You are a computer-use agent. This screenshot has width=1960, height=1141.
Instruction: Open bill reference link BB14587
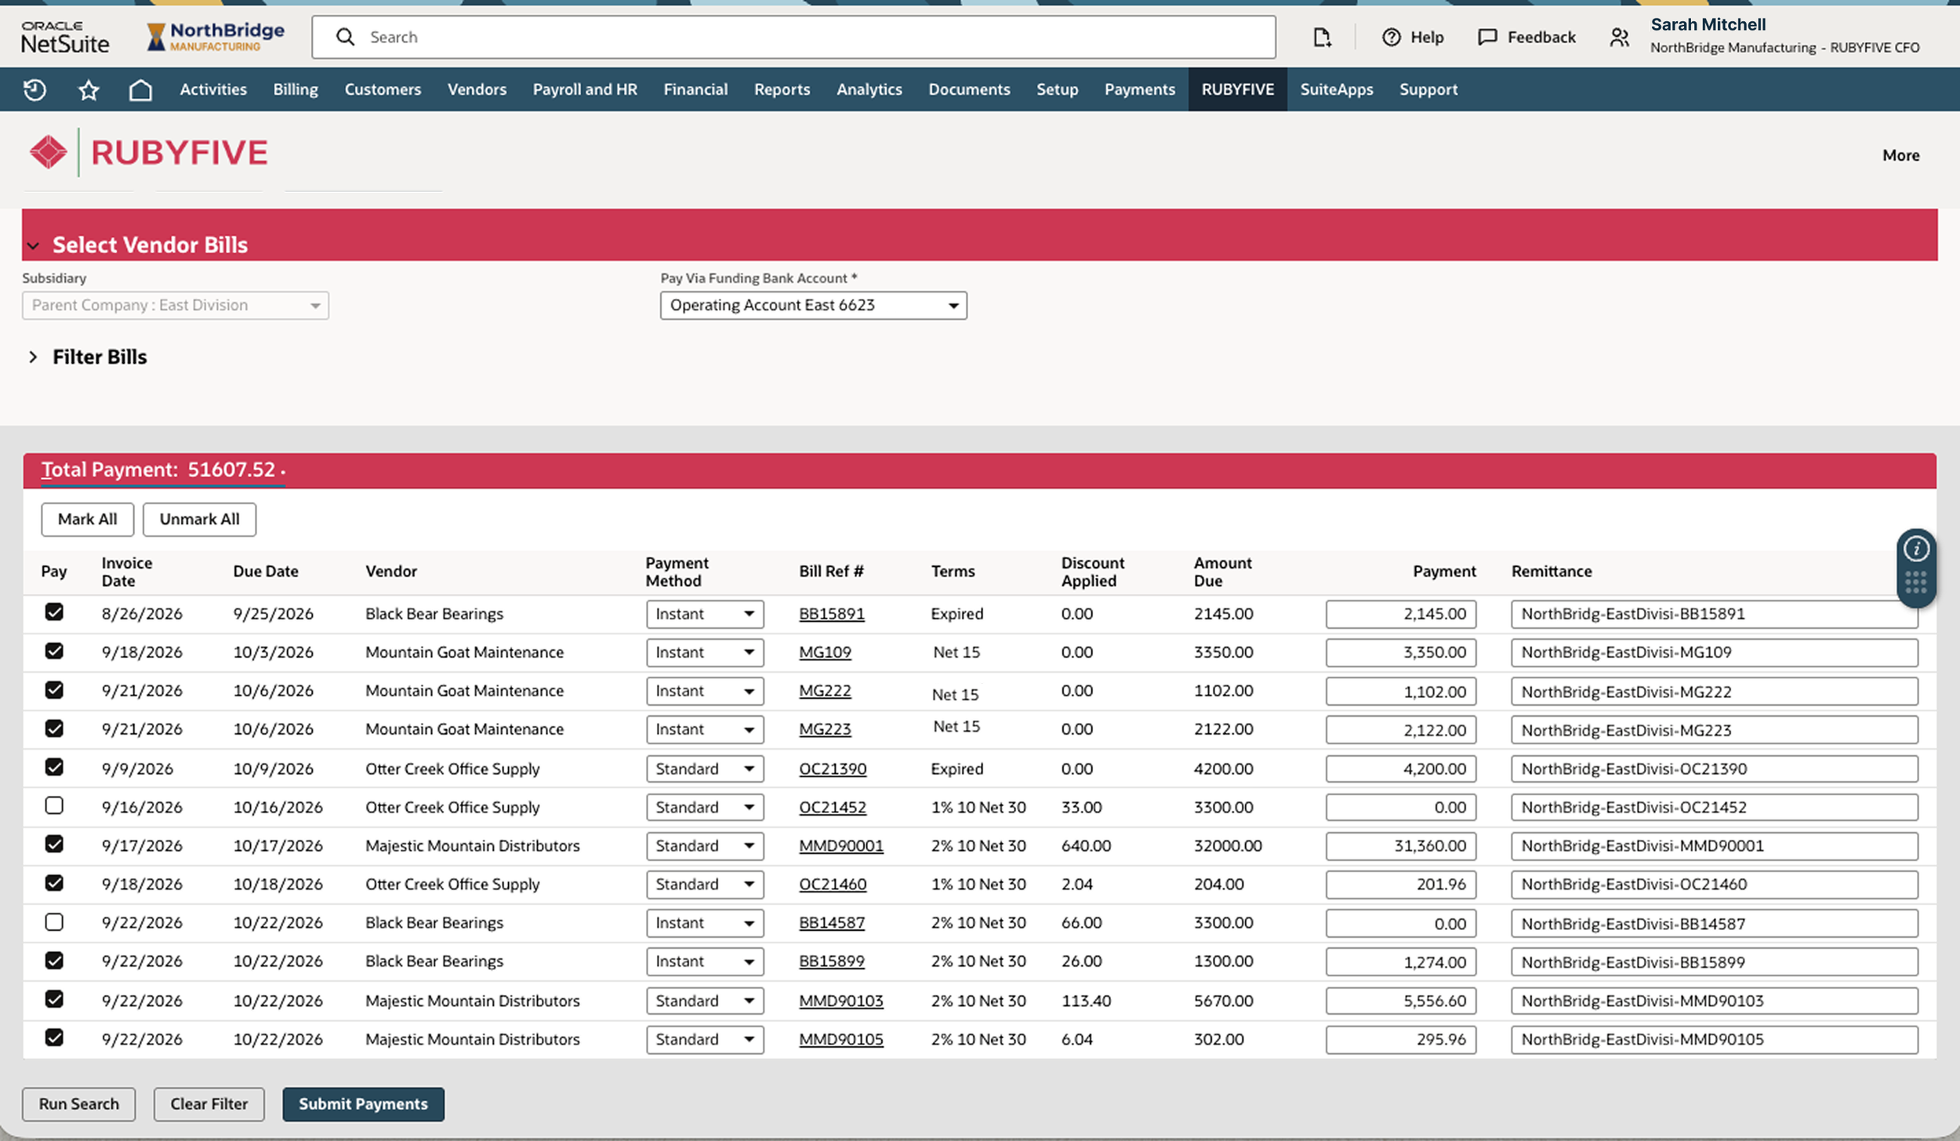[x=832, y=923]
